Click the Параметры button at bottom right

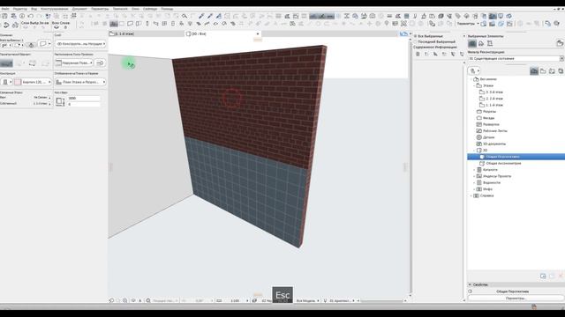click(516, 298)
